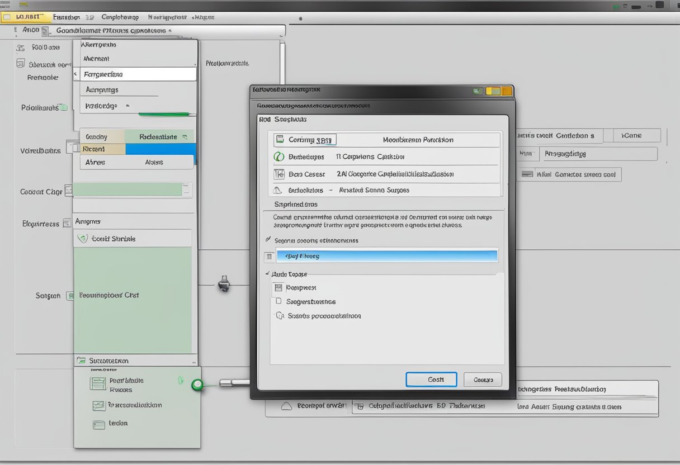Collapse the Aude Topase section
This screenshot has height=465, width=680.
[x=267, y=274]
